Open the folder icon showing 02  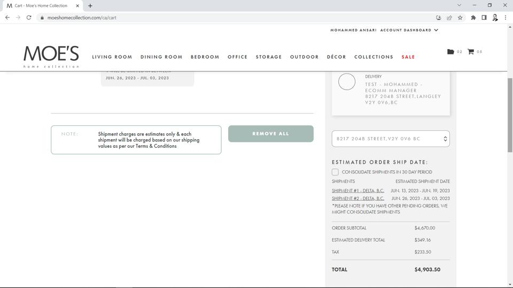450,52
